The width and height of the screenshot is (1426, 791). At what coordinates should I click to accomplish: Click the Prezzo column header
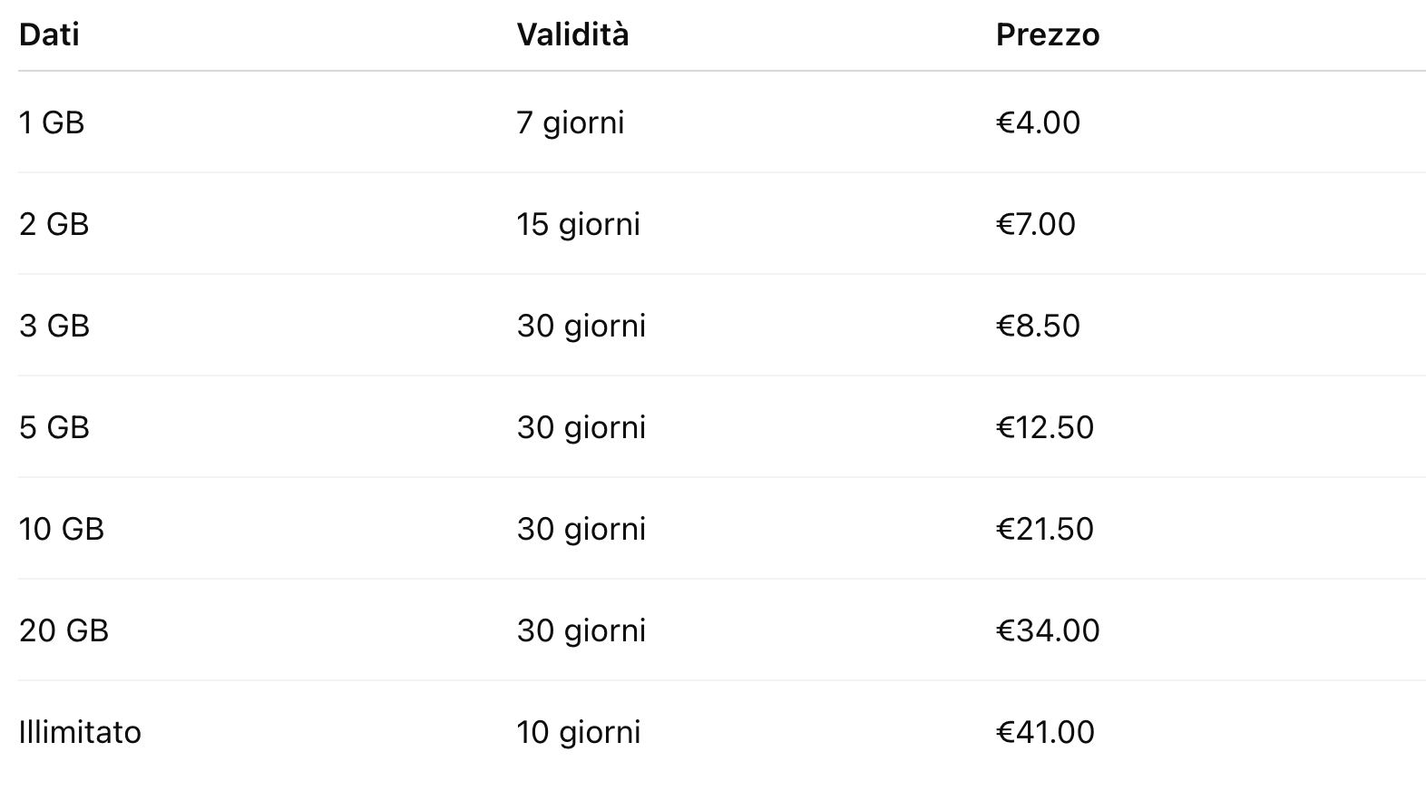(1047, 35)
